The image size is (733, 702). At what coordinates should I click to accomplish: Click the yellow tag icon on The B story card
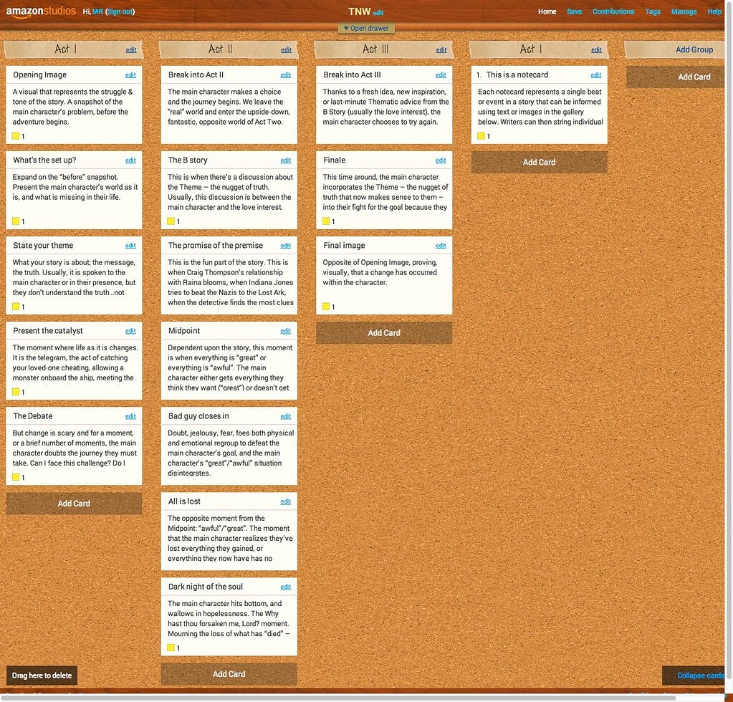pos(171,221)
